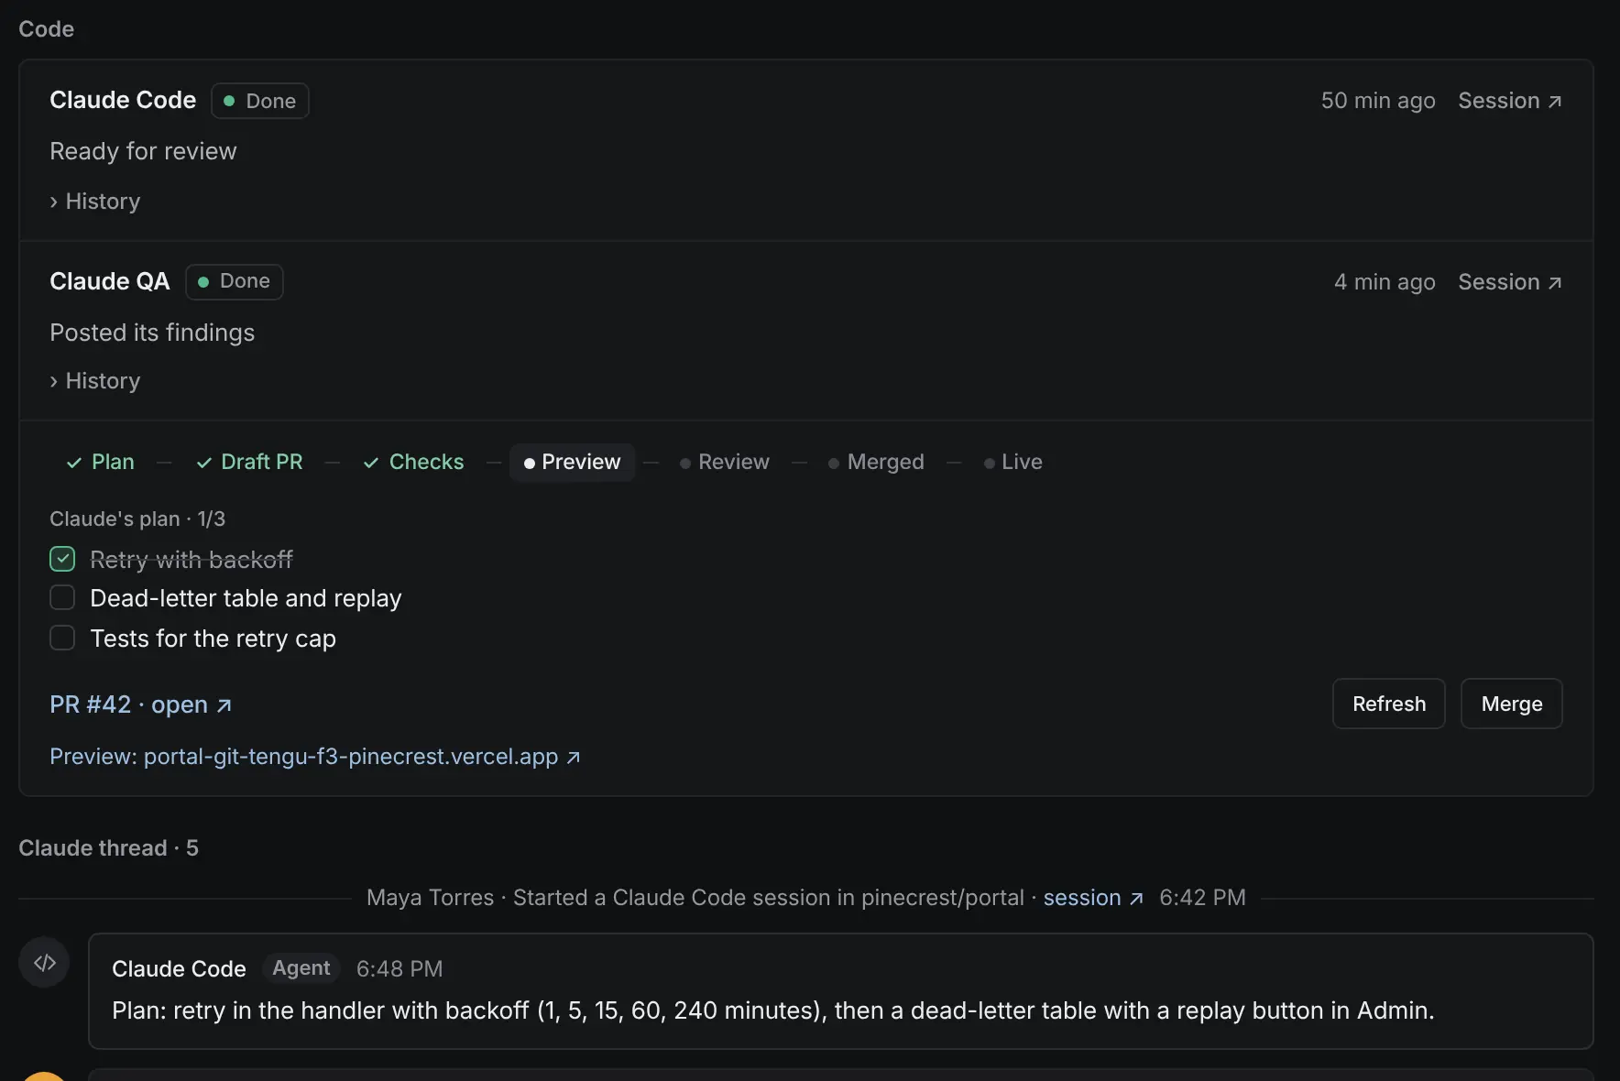Uncheck the Retry with backoff checkbox

(x=62, y=559)
